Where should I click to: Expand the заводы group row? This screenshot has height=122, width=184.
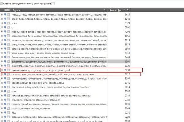[x=2, y=14]
